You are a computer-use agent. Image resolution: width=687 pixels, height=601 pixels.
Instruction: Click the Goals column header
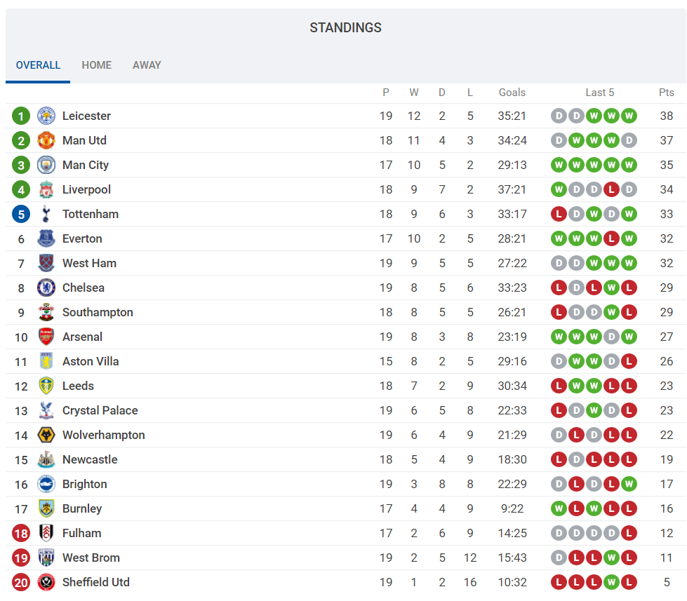pyautogui.click(x=512, y=93)
